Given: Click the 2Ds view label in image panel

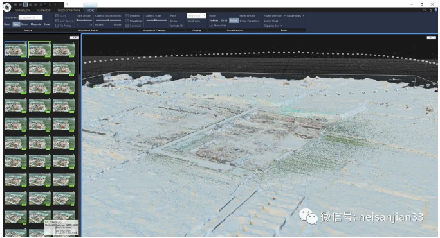Looking at the screenshot, I should (75, 37).
